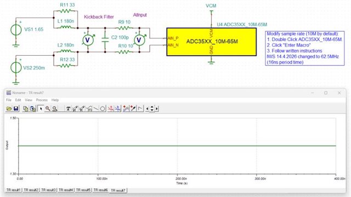Switch to the TR result6 tab
Screen dimensions: 351x197
point(100,190)
